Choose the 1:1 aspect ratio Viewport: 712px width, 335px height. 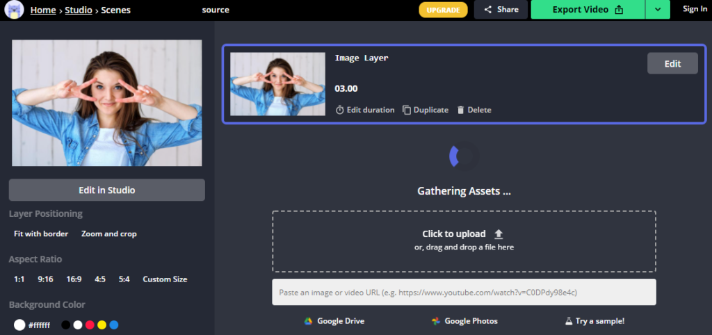tap(19, 279)
